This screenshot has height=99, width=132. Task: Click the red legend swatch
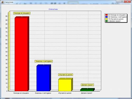pos(106,15)
